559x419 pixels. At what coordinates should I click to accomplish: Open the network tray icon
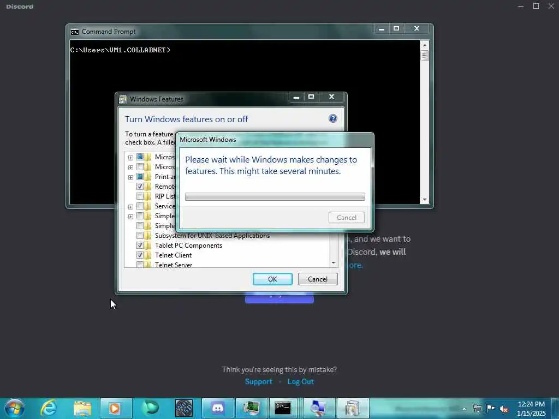point(477,409)
